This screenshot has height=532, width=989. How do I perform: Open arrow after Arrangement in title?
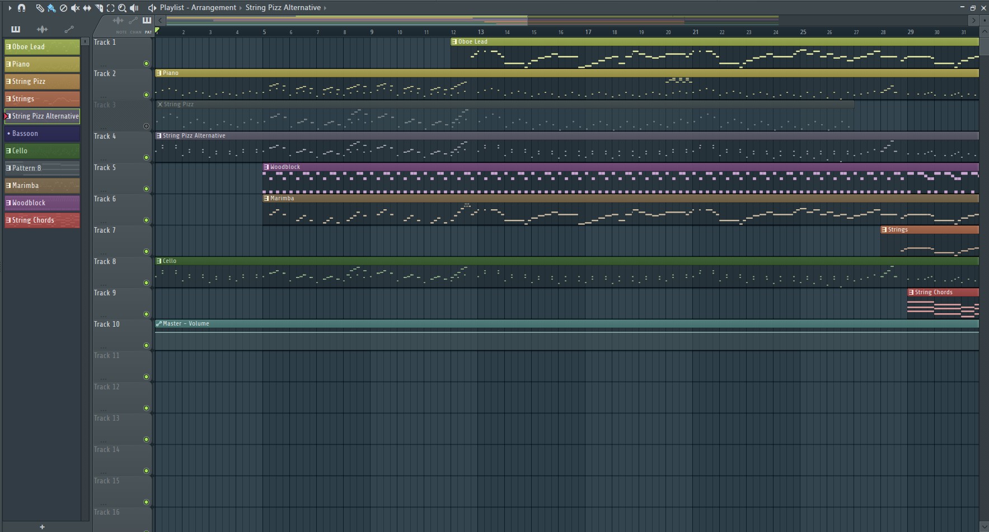tap(241, 8)
